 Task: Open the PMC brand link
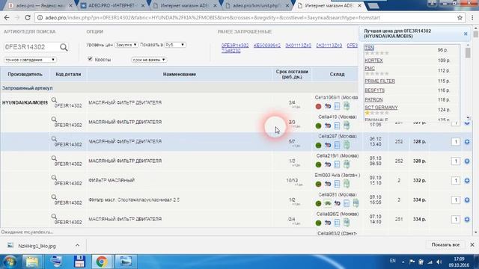click(370, 68)
